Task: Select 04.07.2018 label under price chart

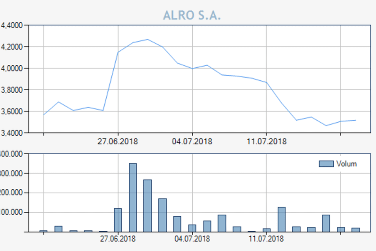Action: coord(192,141)
